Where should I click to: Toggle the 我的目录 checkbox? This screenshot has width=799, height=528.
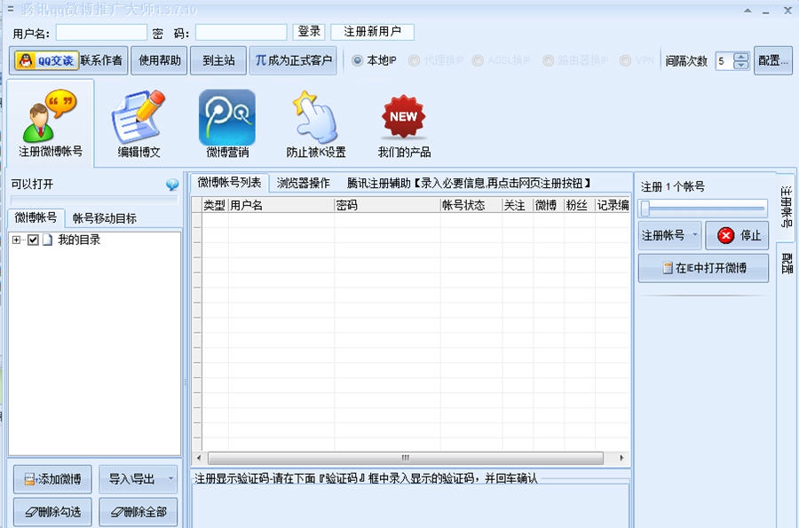33,240
